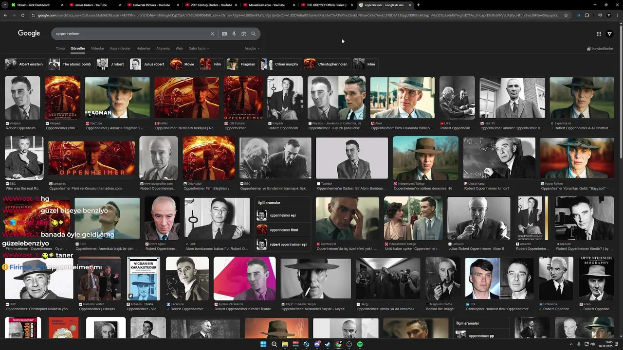
Task: Launch File Explorer from the taskbar
Action: pos(285,344)
